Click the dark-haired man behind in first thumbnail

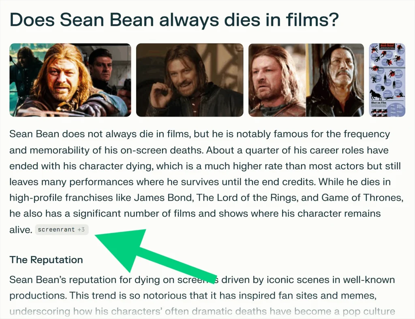pyautogui.click(x=101, y=67)
